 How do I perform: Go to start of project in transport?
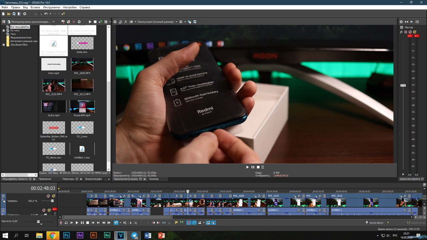coord(93,223)
